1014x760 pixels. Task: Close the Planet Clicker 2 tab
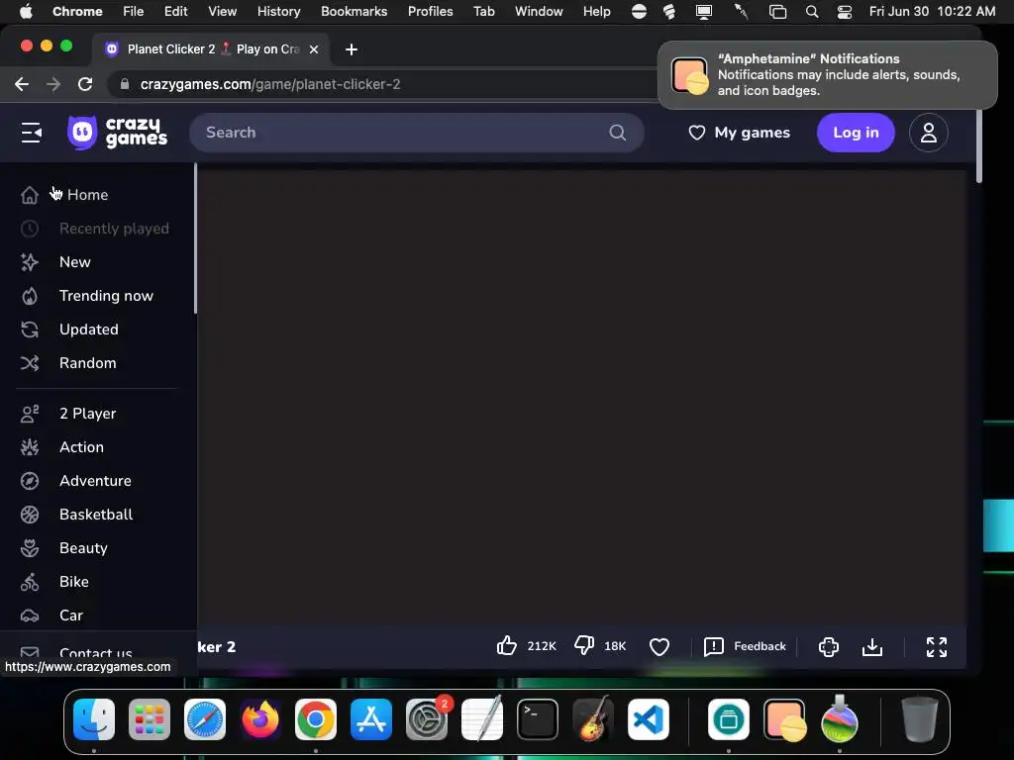(x=314, y=49)
